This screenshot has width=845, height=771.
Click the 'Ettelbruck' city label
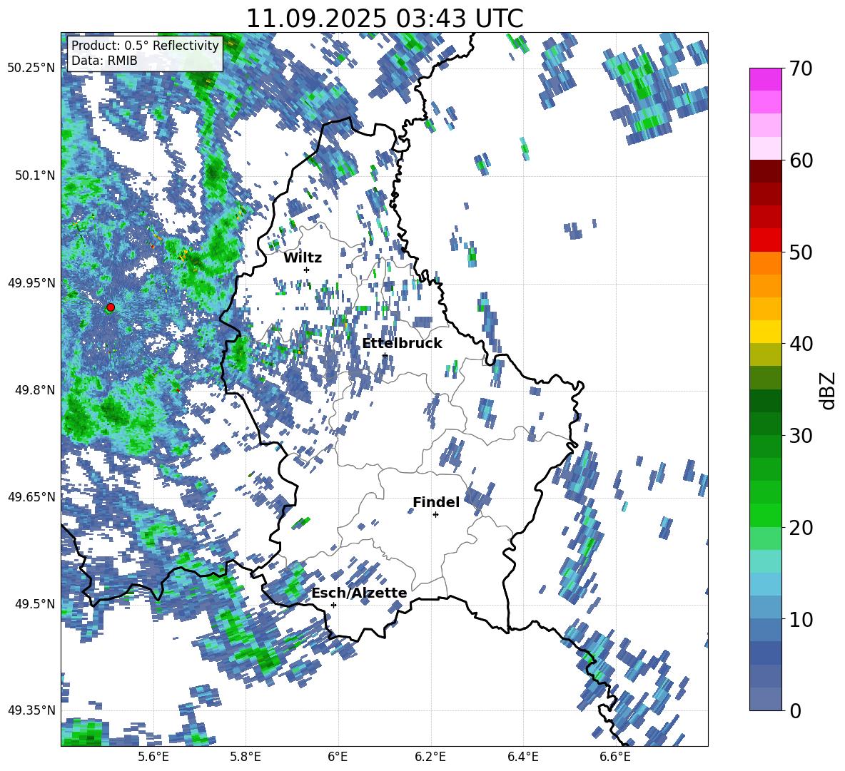click(402, 344)
